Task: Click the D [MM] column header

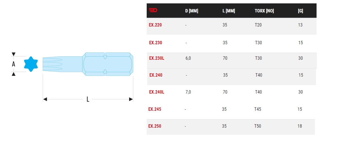Action: [x=192, y=11]
